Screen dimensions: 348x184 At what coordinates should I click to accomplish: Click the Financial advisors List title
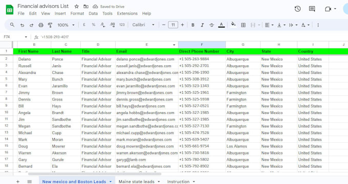43,6
